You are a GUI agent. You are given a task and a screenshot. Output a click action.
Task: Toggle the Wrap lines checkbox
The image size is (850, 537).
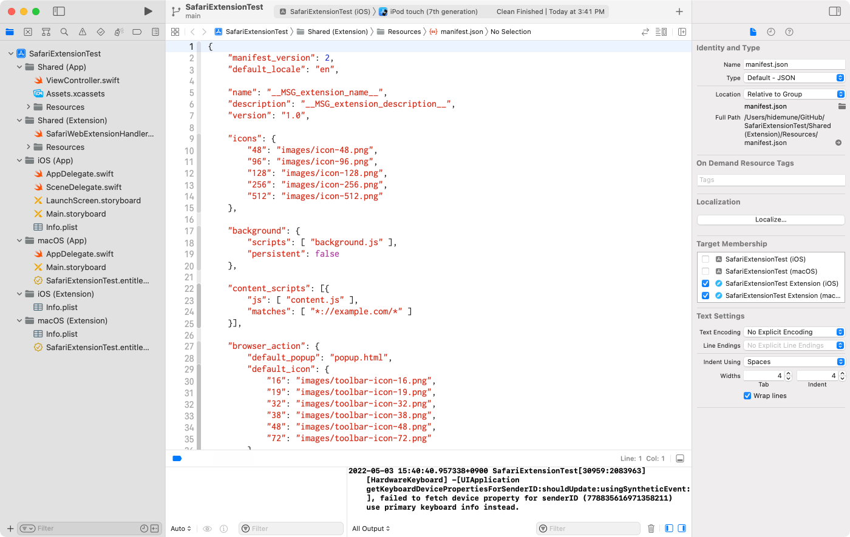coord(747,396)
